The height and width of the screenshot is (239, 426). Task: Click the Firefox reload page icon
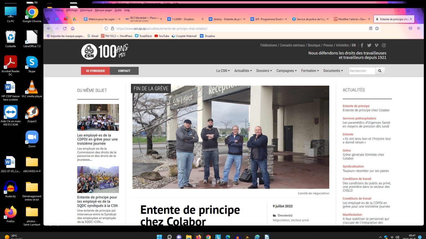65,28
